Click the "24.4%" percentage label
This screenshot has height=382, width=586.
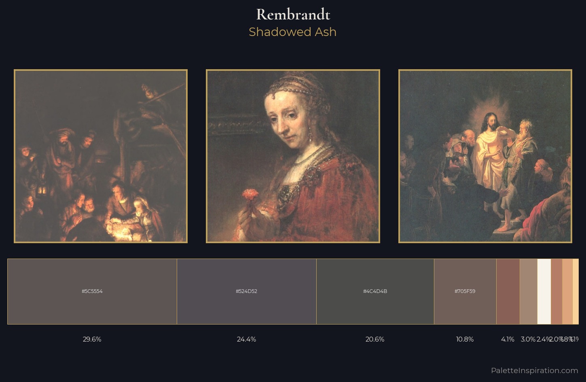tap(247, 339)
